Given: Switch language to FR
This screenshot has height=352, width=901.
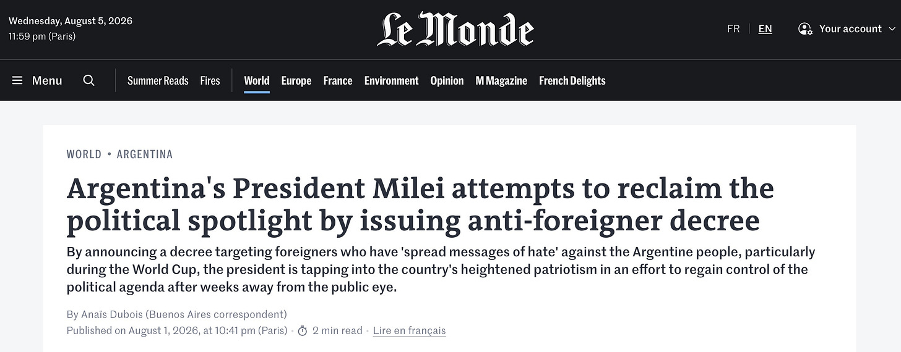Looking at the screenshot, I should 733,29.
